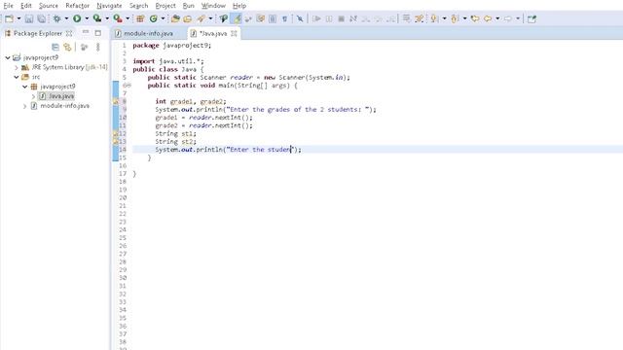This screenshot has width=623, height=350.
Task: Open the Navigate menu
Action: click(109, 6)
